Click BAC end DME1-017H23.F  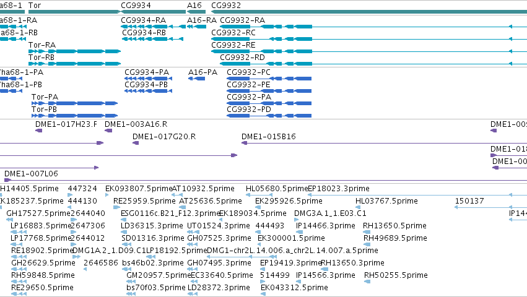66,124
